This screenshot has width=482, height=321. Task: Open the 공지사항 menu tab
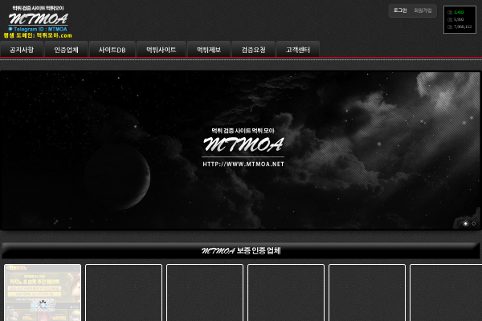pos(22,50)
